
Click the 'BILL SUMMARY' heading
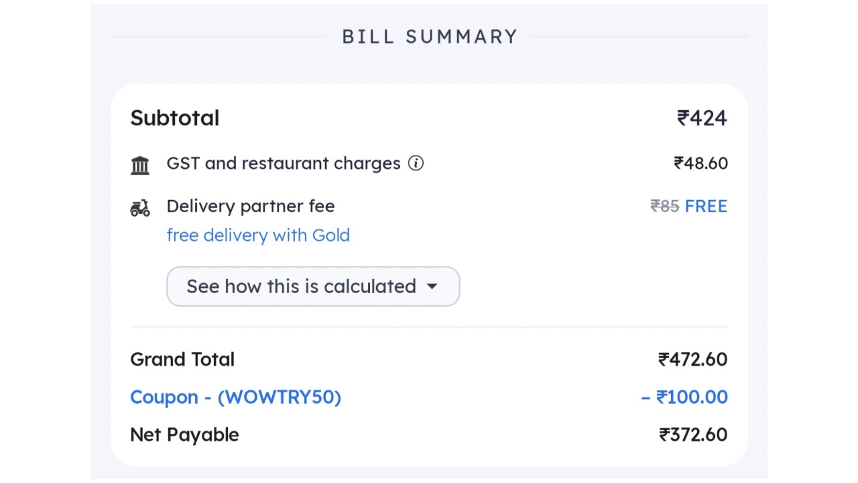430,36
